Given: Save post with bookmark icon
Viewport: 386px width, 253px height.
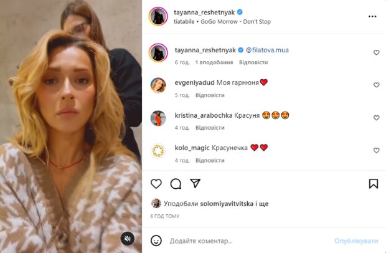Looking at the screenshot, I should click(374, 184).
